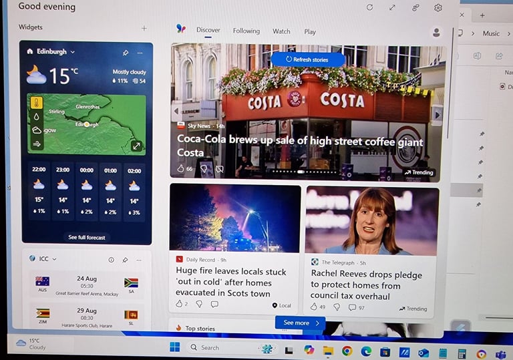Select the wind layer on weather map

point(37,144)
